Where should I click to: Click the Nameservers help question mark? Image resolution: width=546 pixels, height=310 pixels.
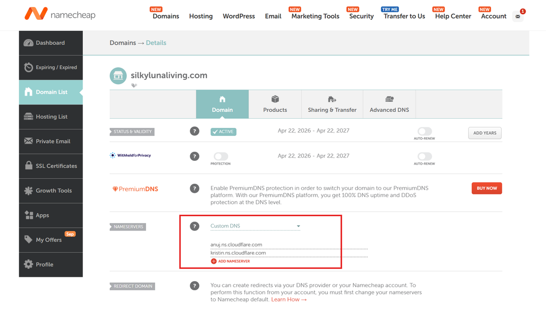194,226
